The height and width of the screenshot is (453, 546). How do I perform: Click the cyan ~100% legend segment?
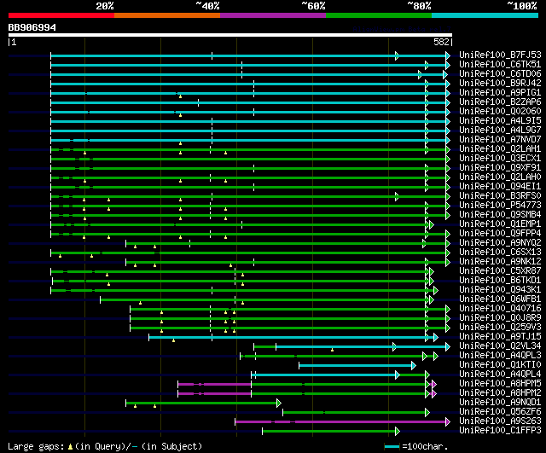(485, 15)
